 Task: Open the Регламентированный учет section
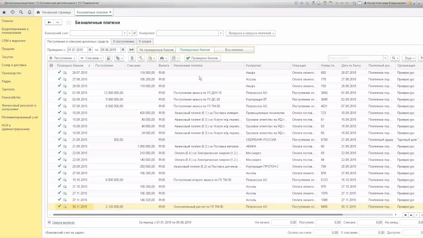(x=20, y=117)
